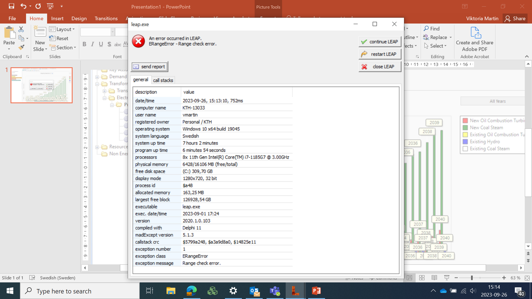
Task: Click the Redo/Repeat icon in the quick access toolbar
Action: [38, 6]
